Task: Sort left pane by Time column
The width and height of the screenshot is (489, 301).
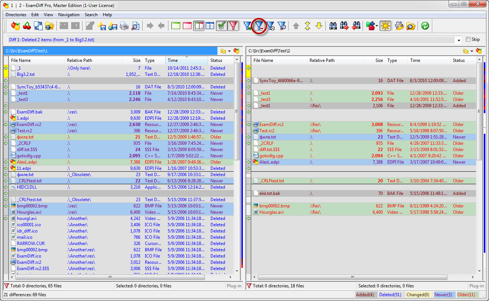Action: point(186,60)
